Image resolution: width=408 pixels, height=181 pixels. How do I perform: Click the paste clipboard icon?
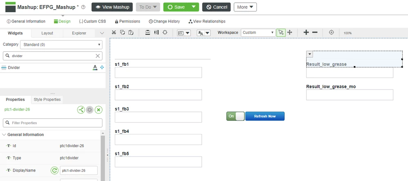click(x=131, y=33)
